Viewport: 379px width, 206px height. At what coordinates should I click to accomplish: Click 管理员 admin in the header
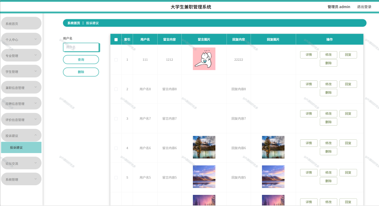click(x=339, y=7)
